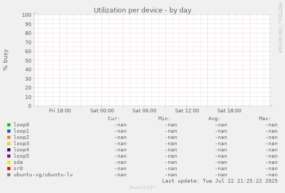
Task: Click the gray ubuntu-vg/ubuntu-lv swatch
Action: coord(9,175)
